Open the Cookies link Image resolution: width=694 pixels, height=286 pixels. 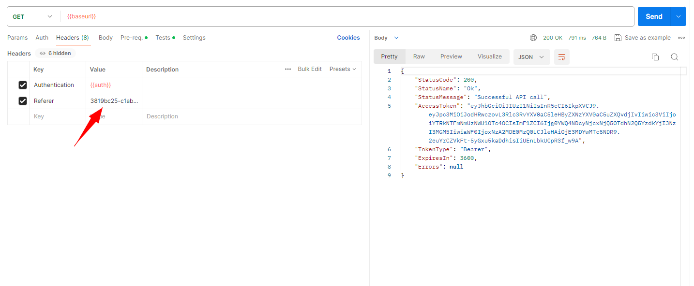348,38
